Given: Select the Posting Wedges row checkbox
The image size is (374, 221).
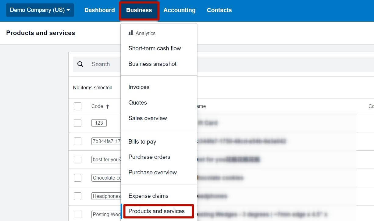Looking at the screenshot, I should pyautogui.click(x=77, y=214).
